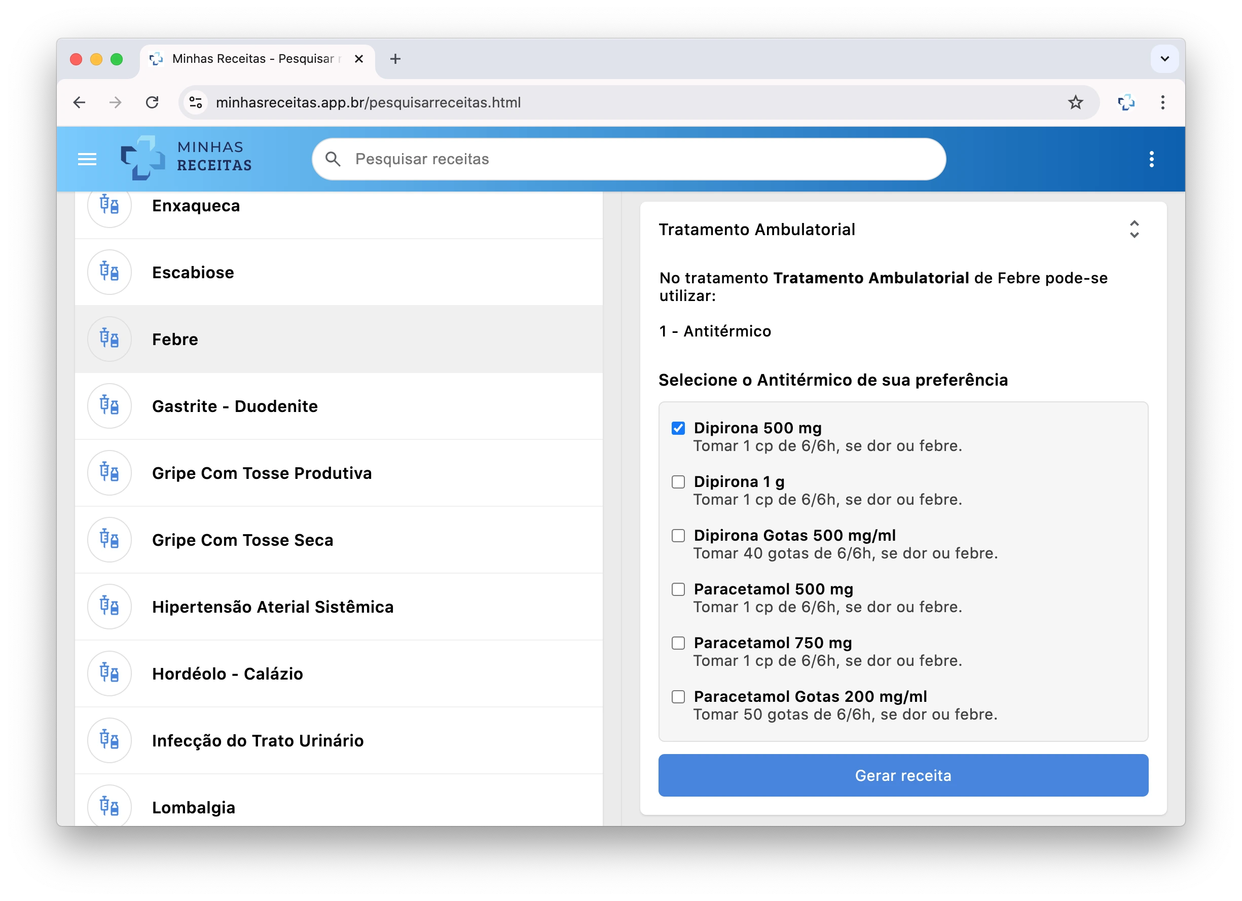1242x901 pixels.
Task: Click the Gripe Com Tosse Produtiva icon
Action: [109, 472]
